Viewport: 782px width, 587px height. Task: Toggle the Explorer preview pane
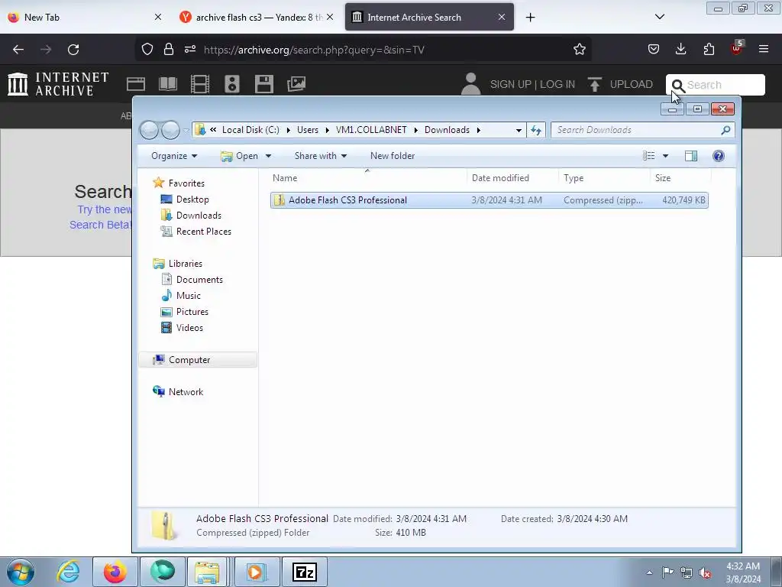[690, 156]
